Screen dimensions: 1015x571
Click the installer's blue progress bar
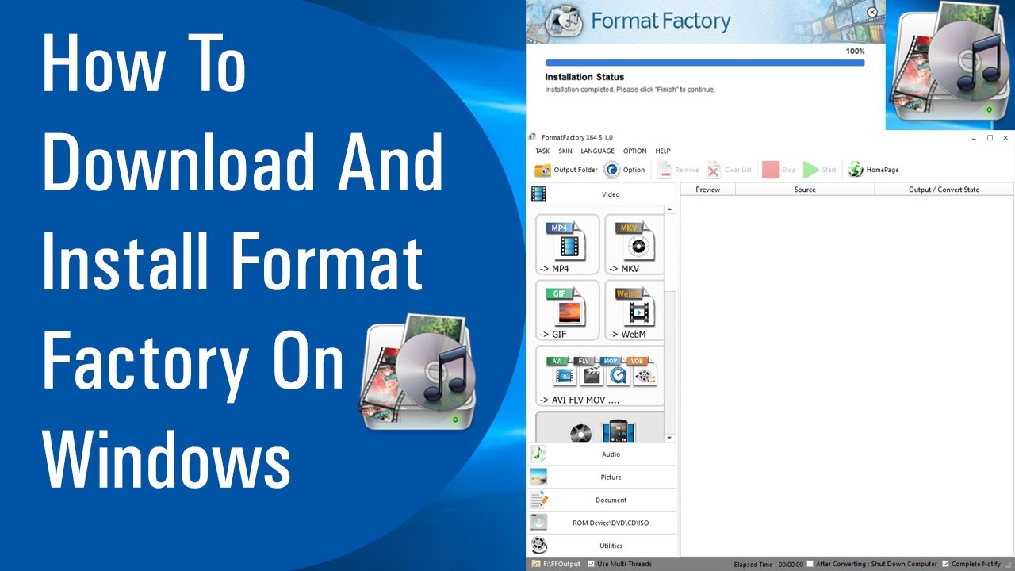(705, 62)
